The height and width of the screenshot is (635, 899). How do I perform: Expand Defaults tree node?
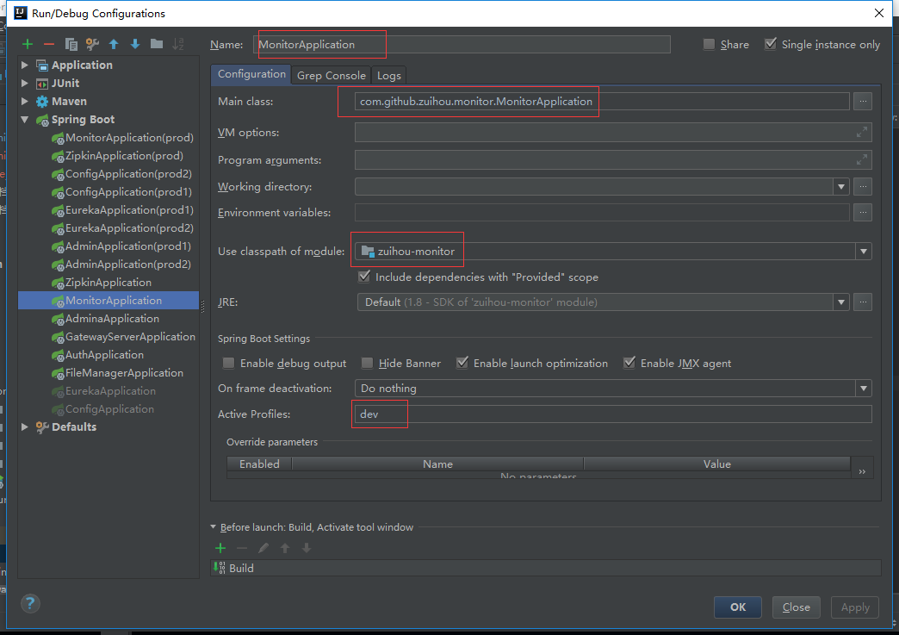click(x=25, y=426)
